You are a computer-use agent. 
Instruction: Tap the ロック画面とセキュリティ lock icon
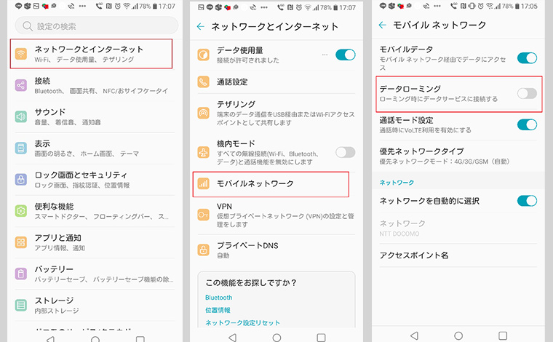coord(21,180)
